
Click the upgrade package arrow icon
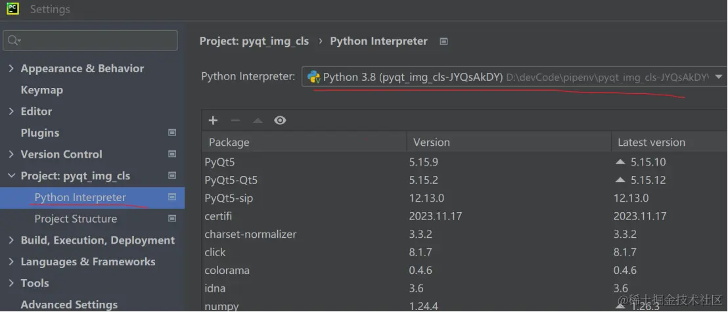click(258, 120)
